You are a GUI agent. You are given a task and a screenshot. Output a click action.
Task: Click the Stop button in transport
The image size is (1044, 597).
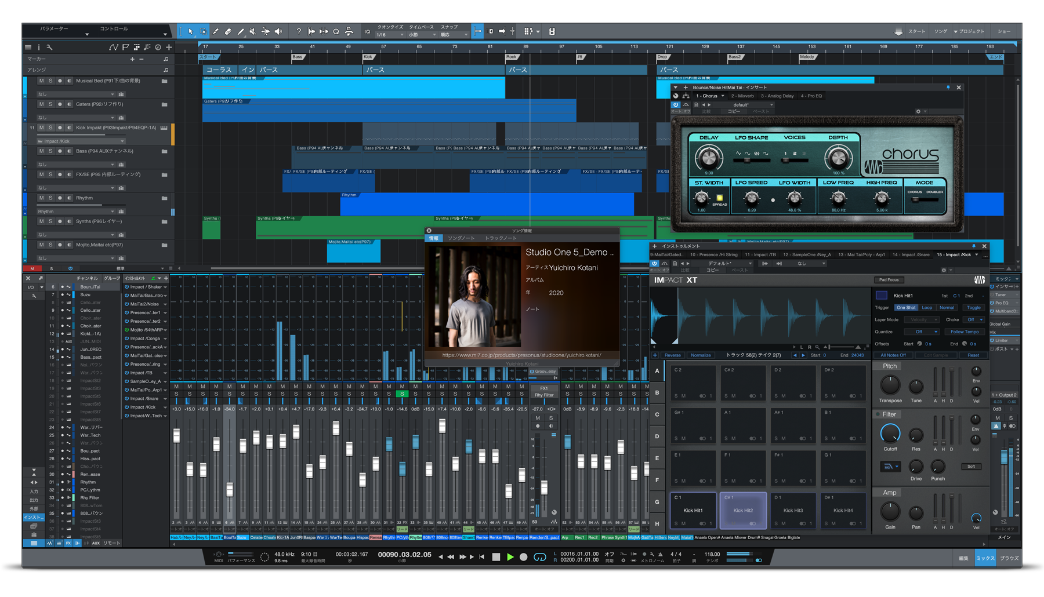(x=496, y=557)
